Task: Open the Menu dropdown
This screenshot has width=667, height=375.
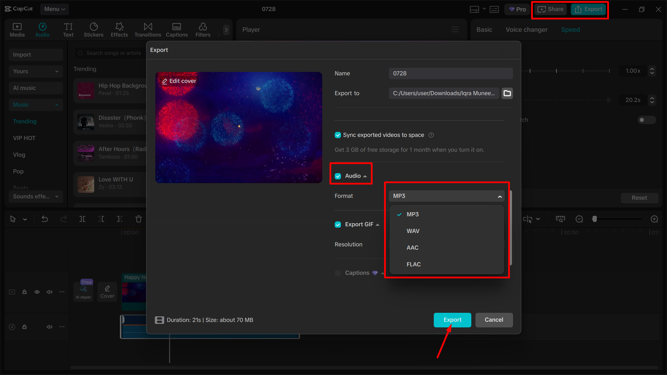Action: [x=54, y=9]
